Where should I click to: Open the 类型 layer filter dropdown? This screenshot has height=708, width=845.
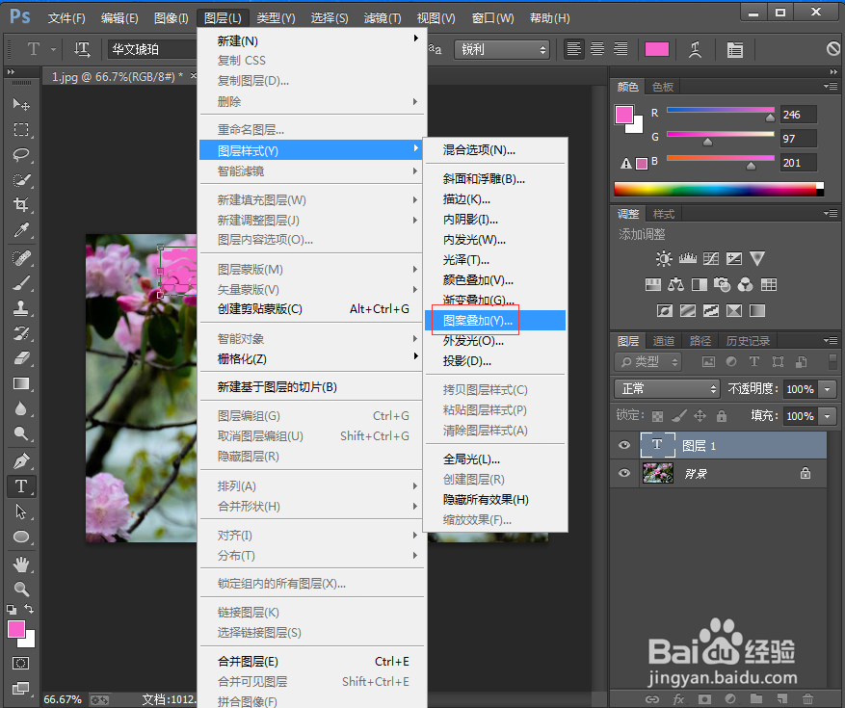click(x=647, y=362)
